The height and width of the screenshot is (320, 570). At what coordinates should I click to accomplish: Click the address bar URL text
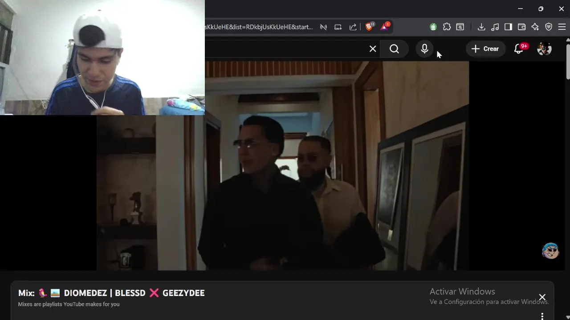[x=259, y=27]
